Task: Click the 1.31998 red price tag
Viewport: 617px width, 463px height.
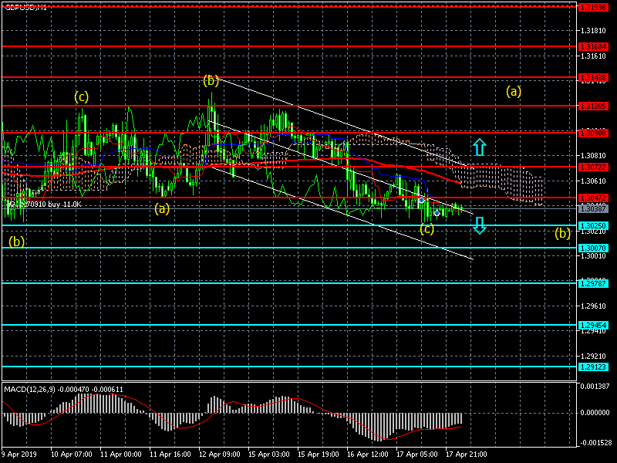Action: (593, 8)
